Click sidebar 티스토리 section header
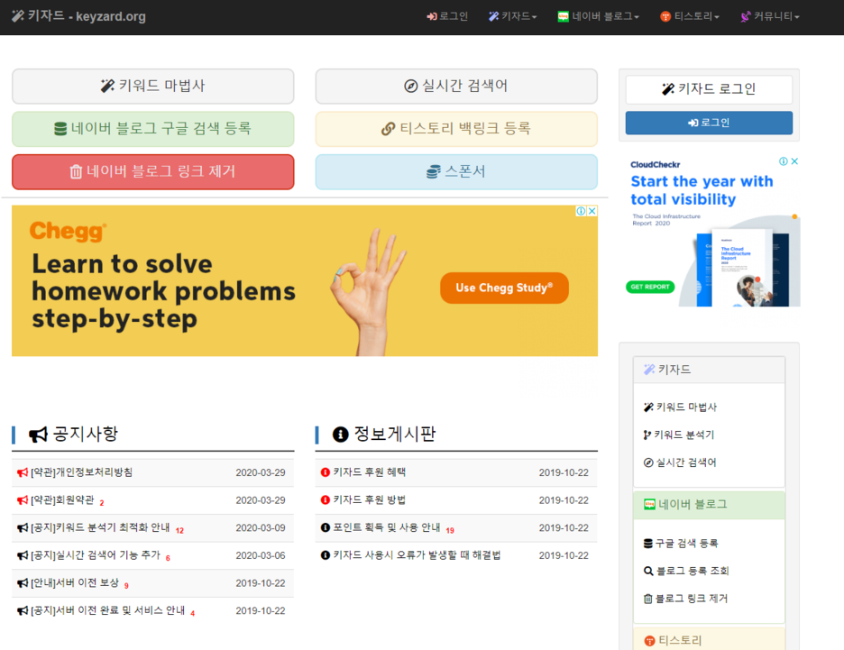The height and width of the screenshot is (650, 844). click(x=709, y=639)
